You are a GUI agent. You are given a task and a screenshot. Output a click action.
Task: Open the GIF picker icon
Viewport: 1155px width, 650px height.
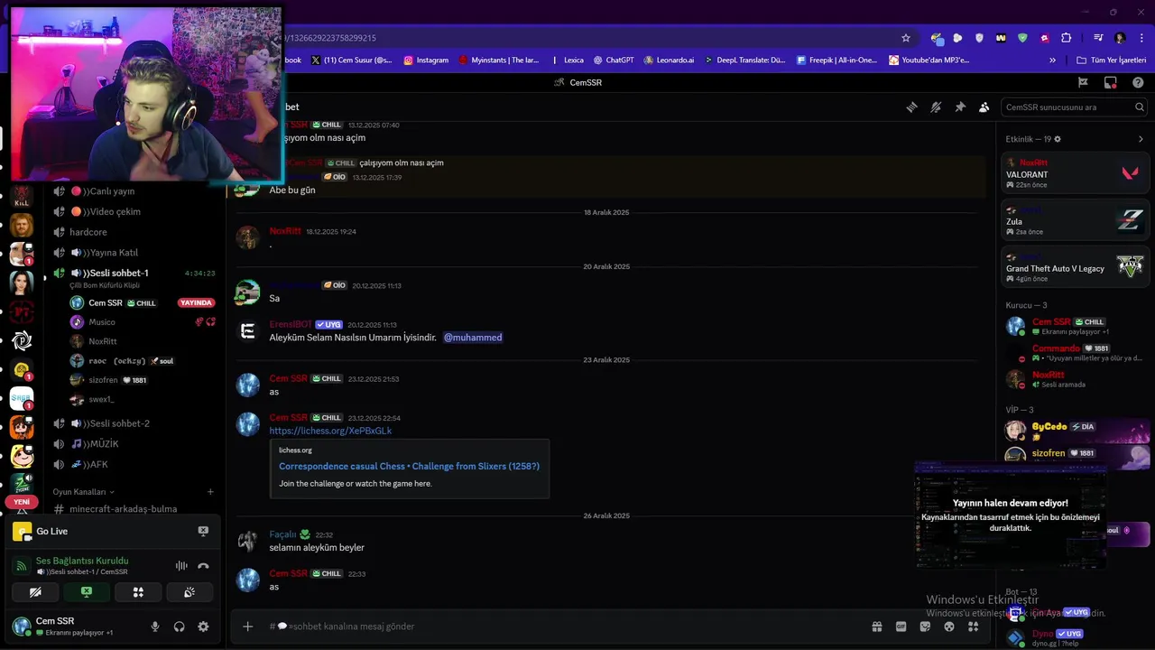pyautogui.click(x=901, y=627)
